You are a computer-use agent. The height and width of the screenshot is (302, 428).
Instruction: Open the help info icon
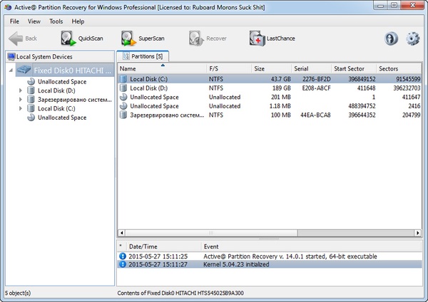point(391,38)
